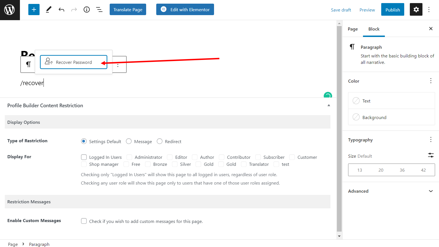Open Color panel options three dots
Screen dimensions: 439x247
[431, 81]
